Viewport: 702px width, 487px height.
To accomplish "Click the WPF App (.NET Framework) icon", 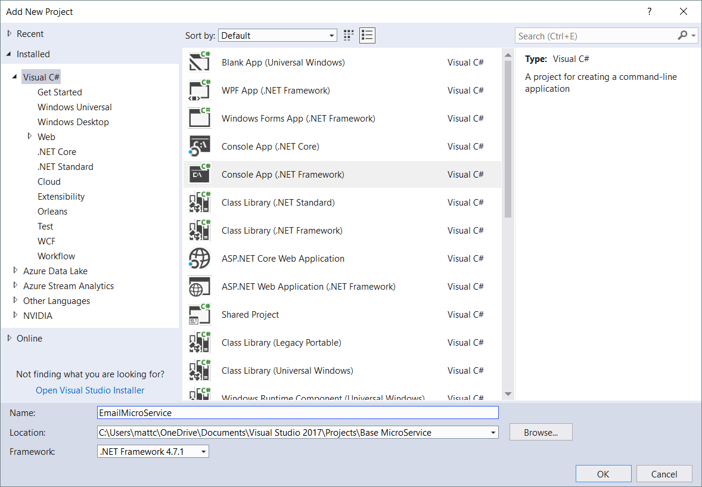I will 199,90.
